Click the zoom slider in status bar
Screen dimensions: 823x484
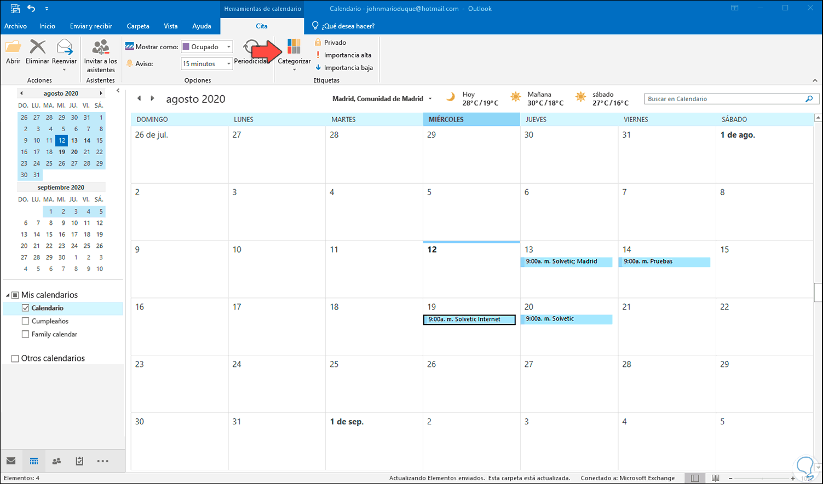click(761, 478)
